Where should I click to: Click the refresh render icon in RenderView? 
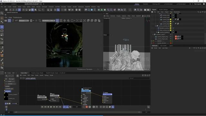[x=13, y=21]
